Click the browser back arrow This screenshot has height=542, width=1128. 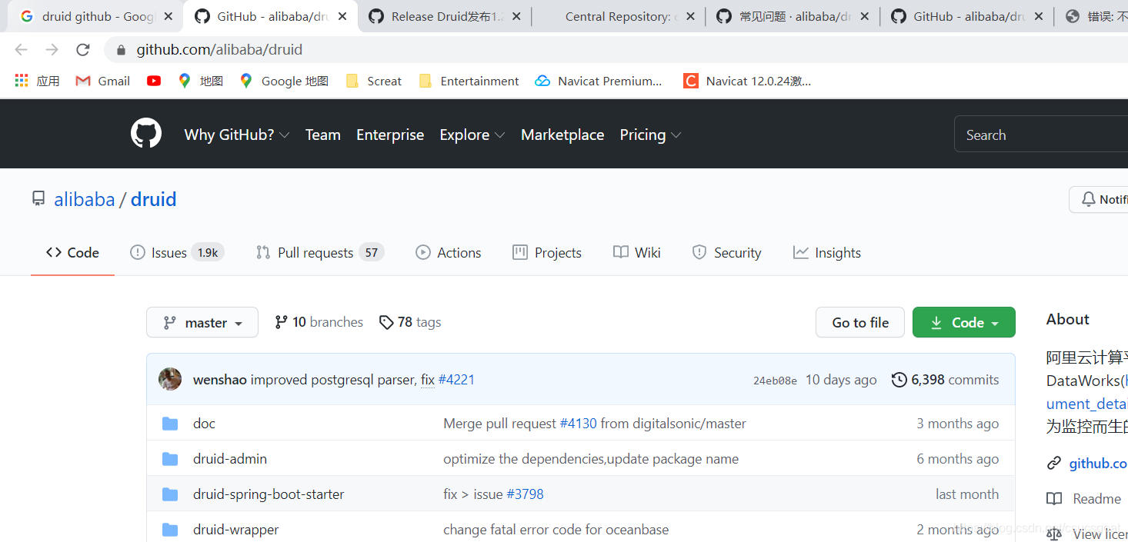point(21,50)
